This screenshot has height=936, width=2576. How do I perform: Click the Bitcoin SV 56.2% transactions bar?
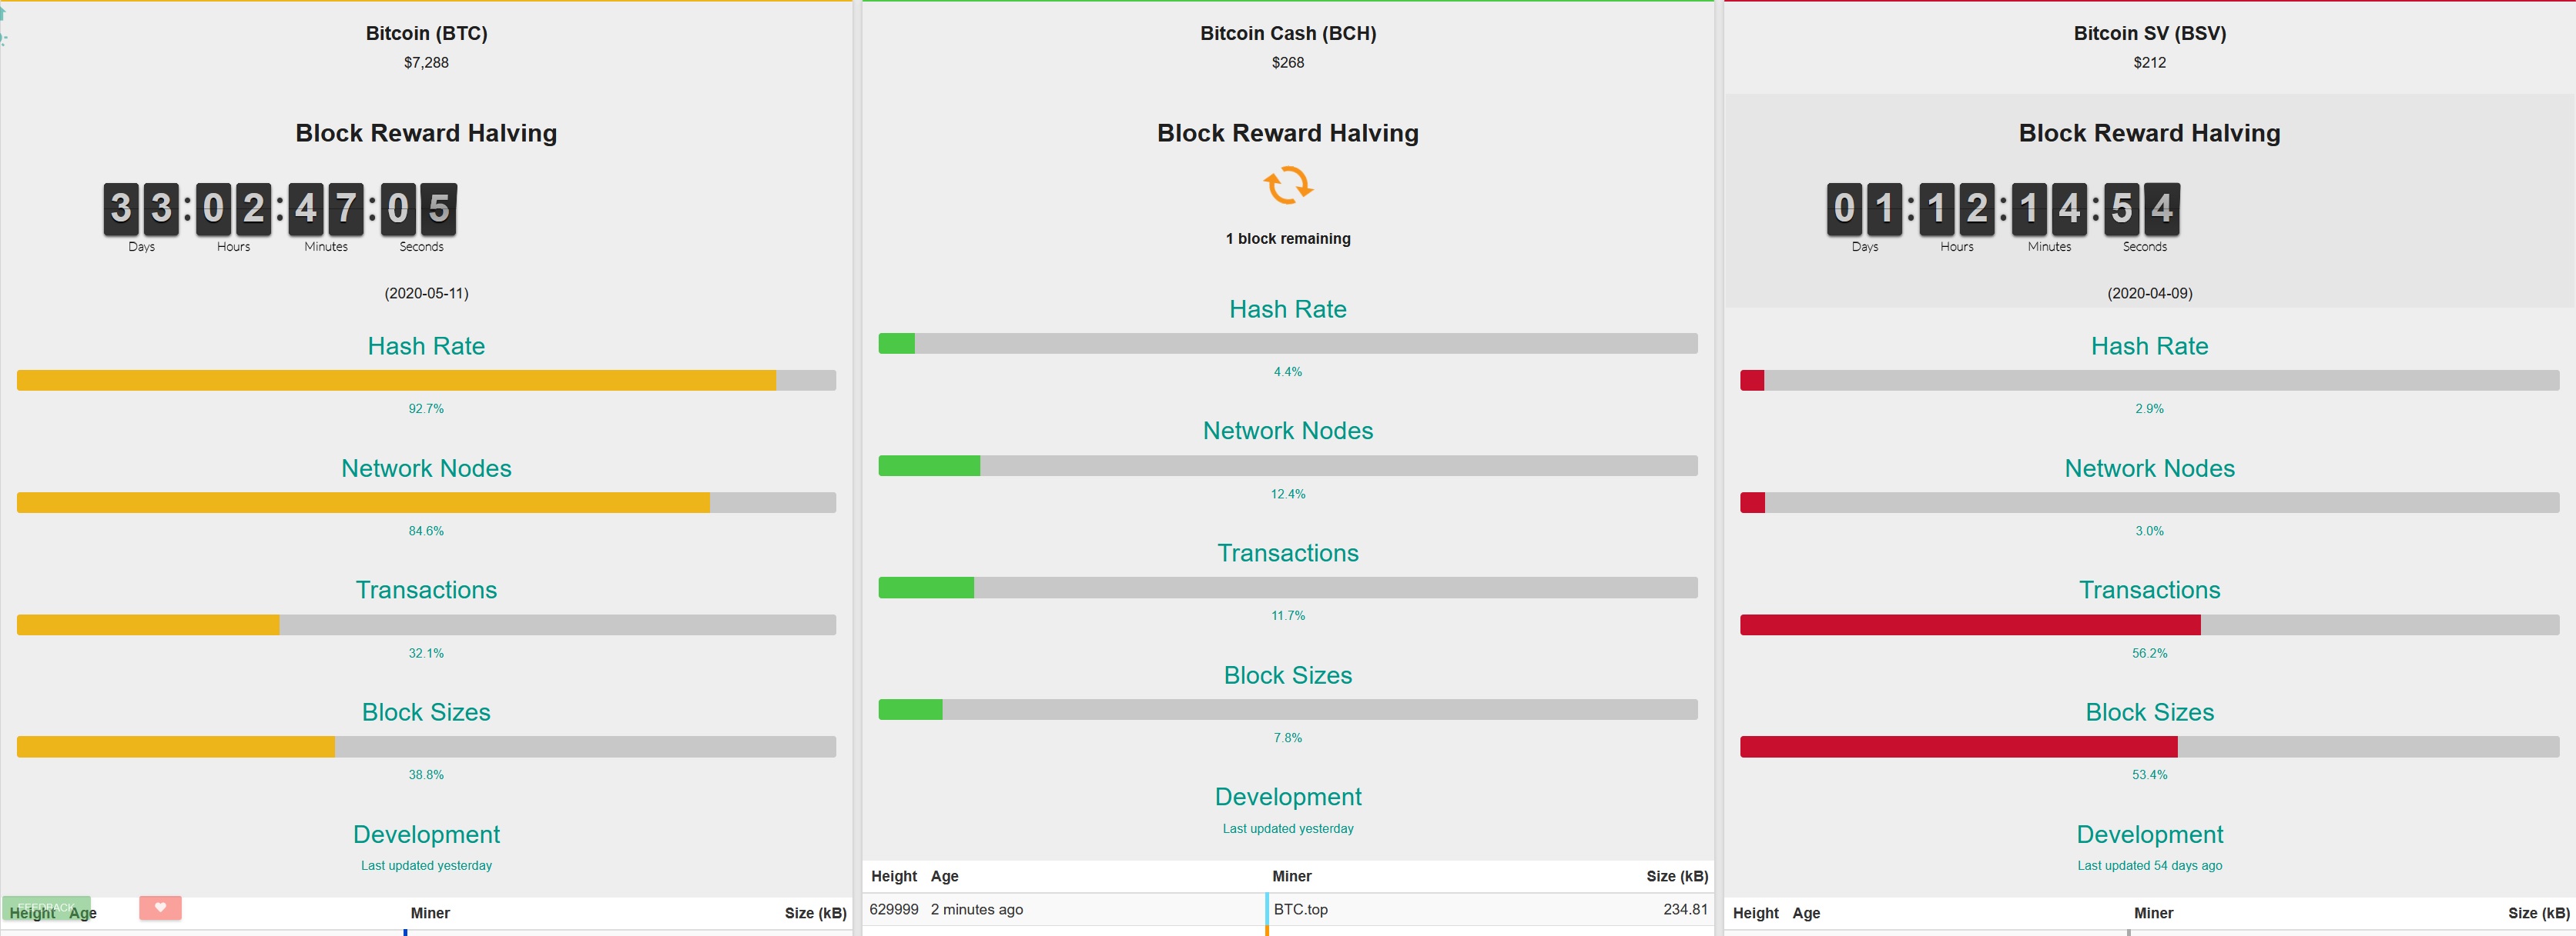(x=2150, y=625)
